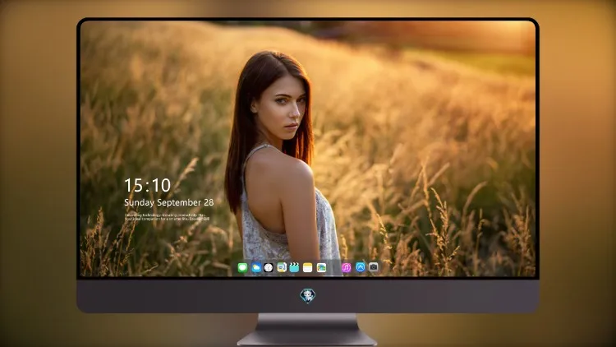Screen dimensions: 616x347
Task: Open the yellow Notes app
Action: click(308, 267)
